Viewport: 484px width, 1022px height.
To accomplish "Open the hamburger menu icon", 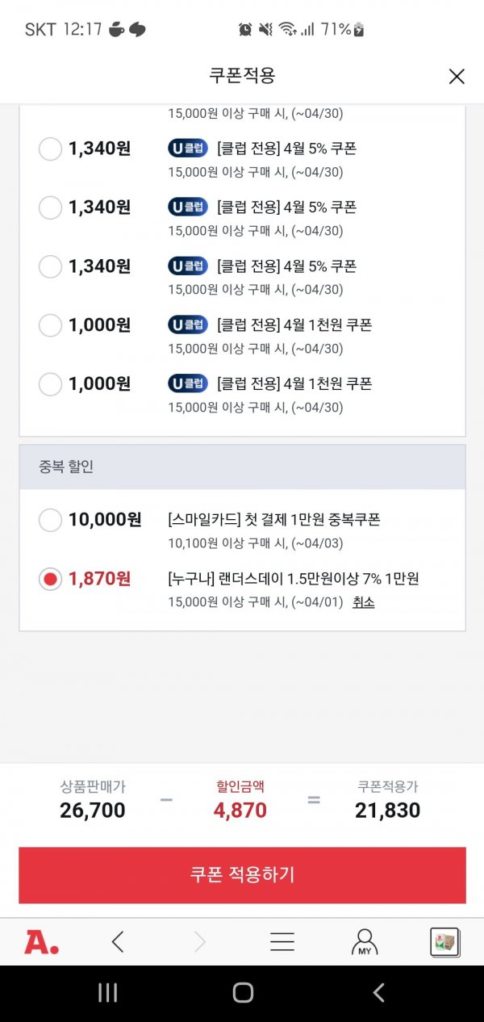I will click(x=282, y=941).
